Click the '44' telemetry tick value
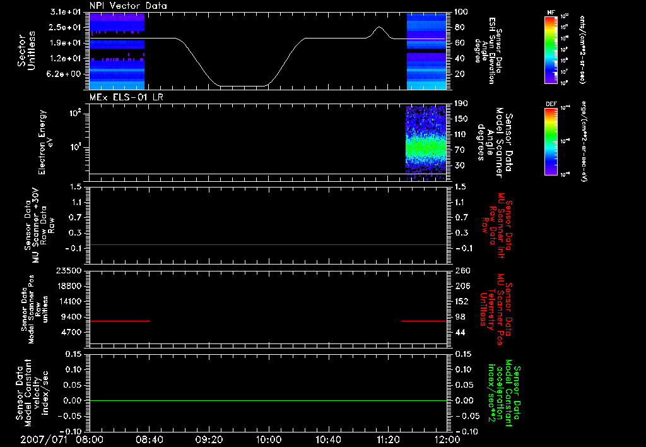 point(460,332)
